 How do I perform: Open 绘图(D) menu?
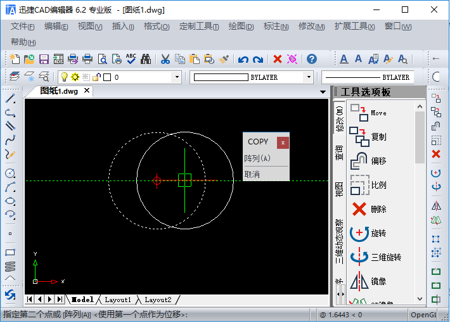click(x=241, y=27)
